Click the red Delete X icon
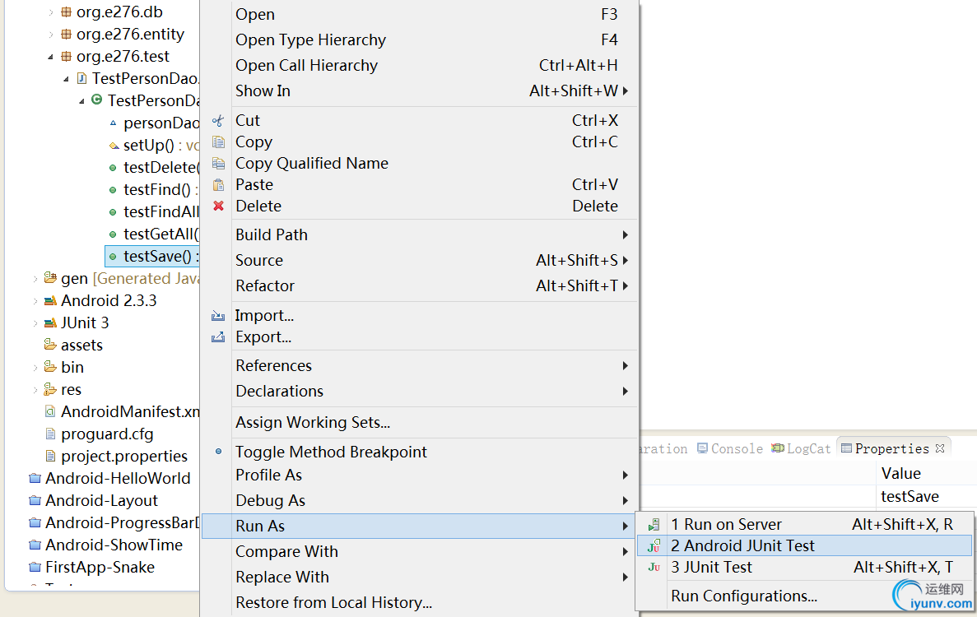Image resolution: width=977 pixels, height=617 pixels. [218, 206]
